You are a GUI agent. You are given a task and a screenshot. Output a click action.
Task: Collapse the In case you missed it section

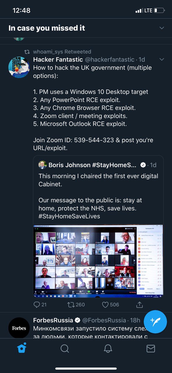(x=162, y=28)
